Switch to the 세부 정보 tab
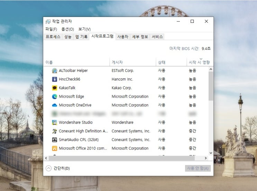The width and height of the screenshot is (257, 191). pyautogui.click(x=140, y=37)
